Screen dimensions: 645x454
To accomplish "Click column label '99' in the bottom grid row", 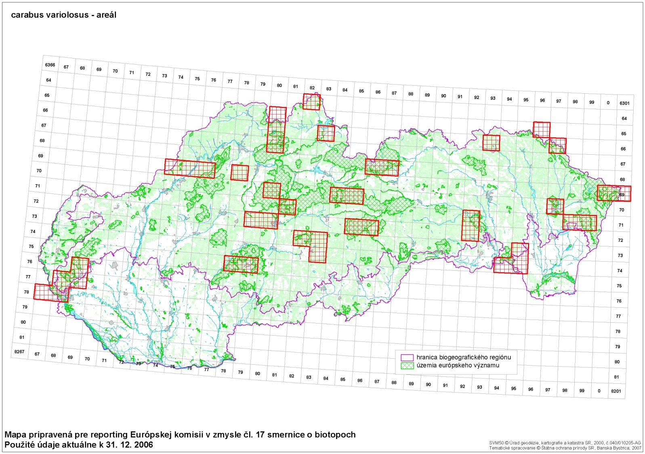I will (x=582, y=391).
